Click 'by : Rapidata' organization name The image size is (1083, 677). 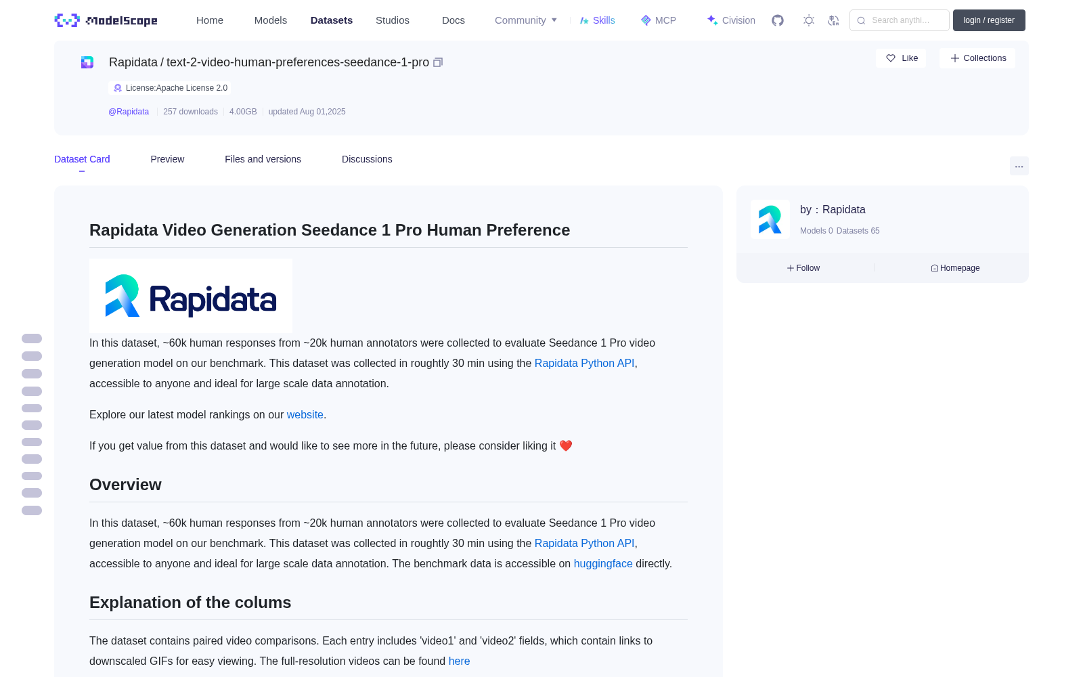pyautogui.click(x=833, y=210)
